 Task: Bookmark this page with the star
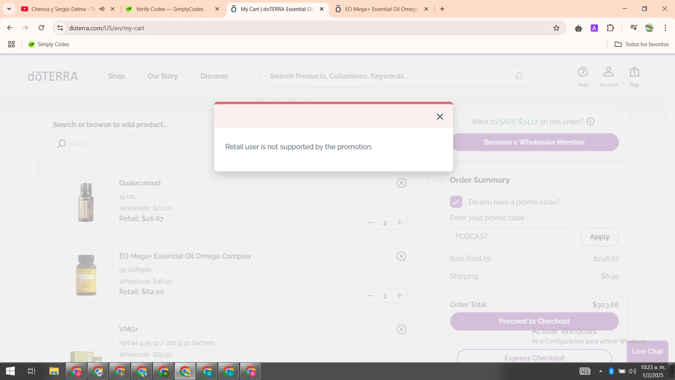(x=556, y=28)
